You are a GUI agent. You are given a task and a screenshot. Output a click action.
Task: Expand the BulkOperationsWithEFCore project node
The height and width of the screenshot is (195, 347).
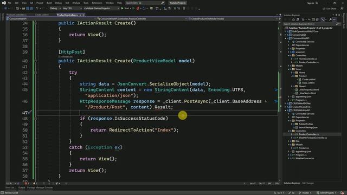pos(285,31)
